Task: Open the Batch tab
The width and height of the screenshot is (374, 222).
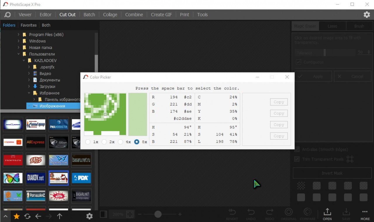Action: [x=89, y=15]
